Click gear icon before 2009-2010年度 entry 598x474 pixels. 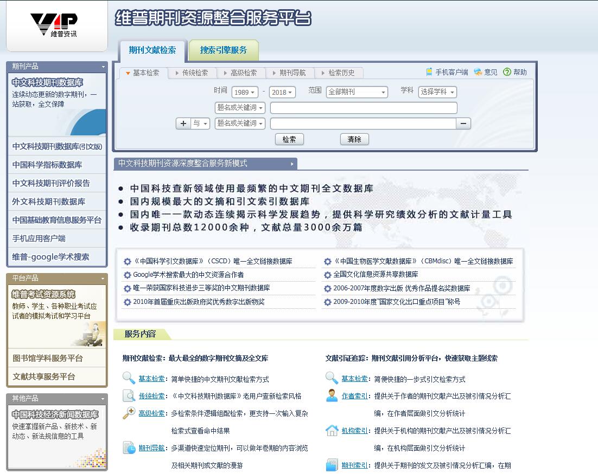(x=328, y=302)
